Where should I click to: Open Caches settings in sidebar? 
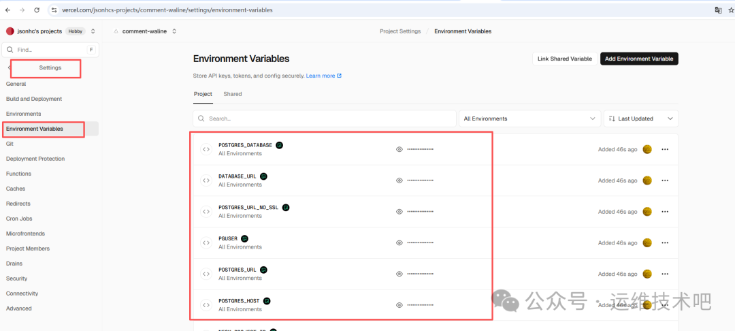(16, 189)
